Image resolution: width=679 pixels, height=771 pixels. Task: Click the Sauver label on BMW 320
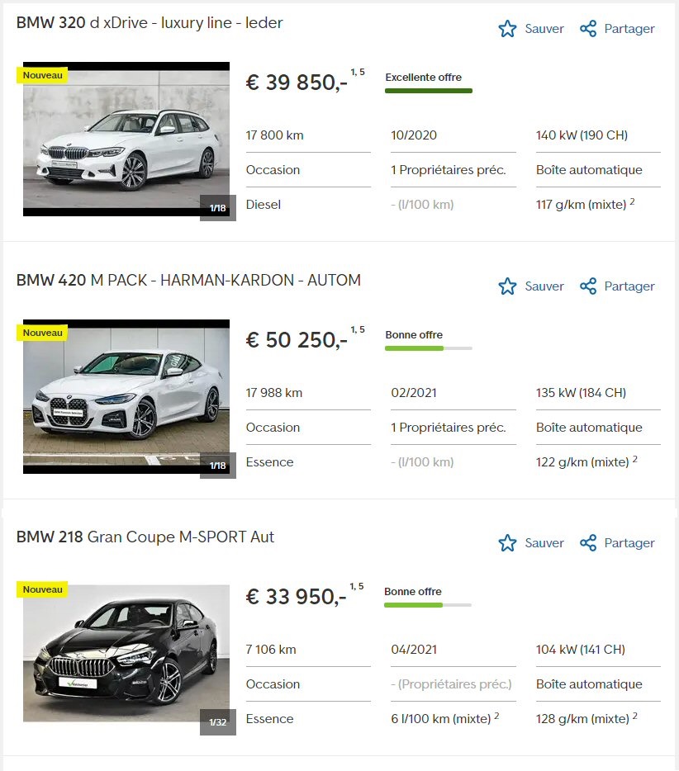pos(544,29)
